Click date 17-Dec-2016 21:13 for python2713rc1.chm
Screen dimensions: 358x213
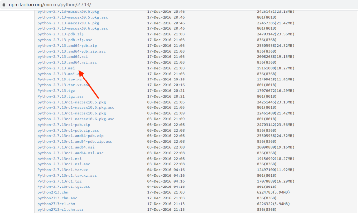click(x=166, y=204)
